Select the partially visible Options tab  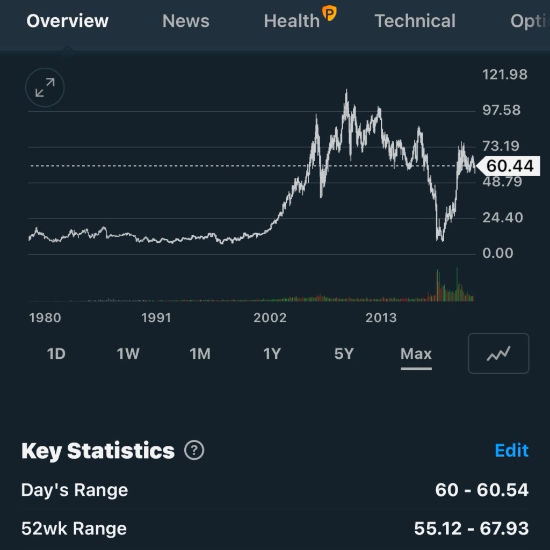[529, 21]
